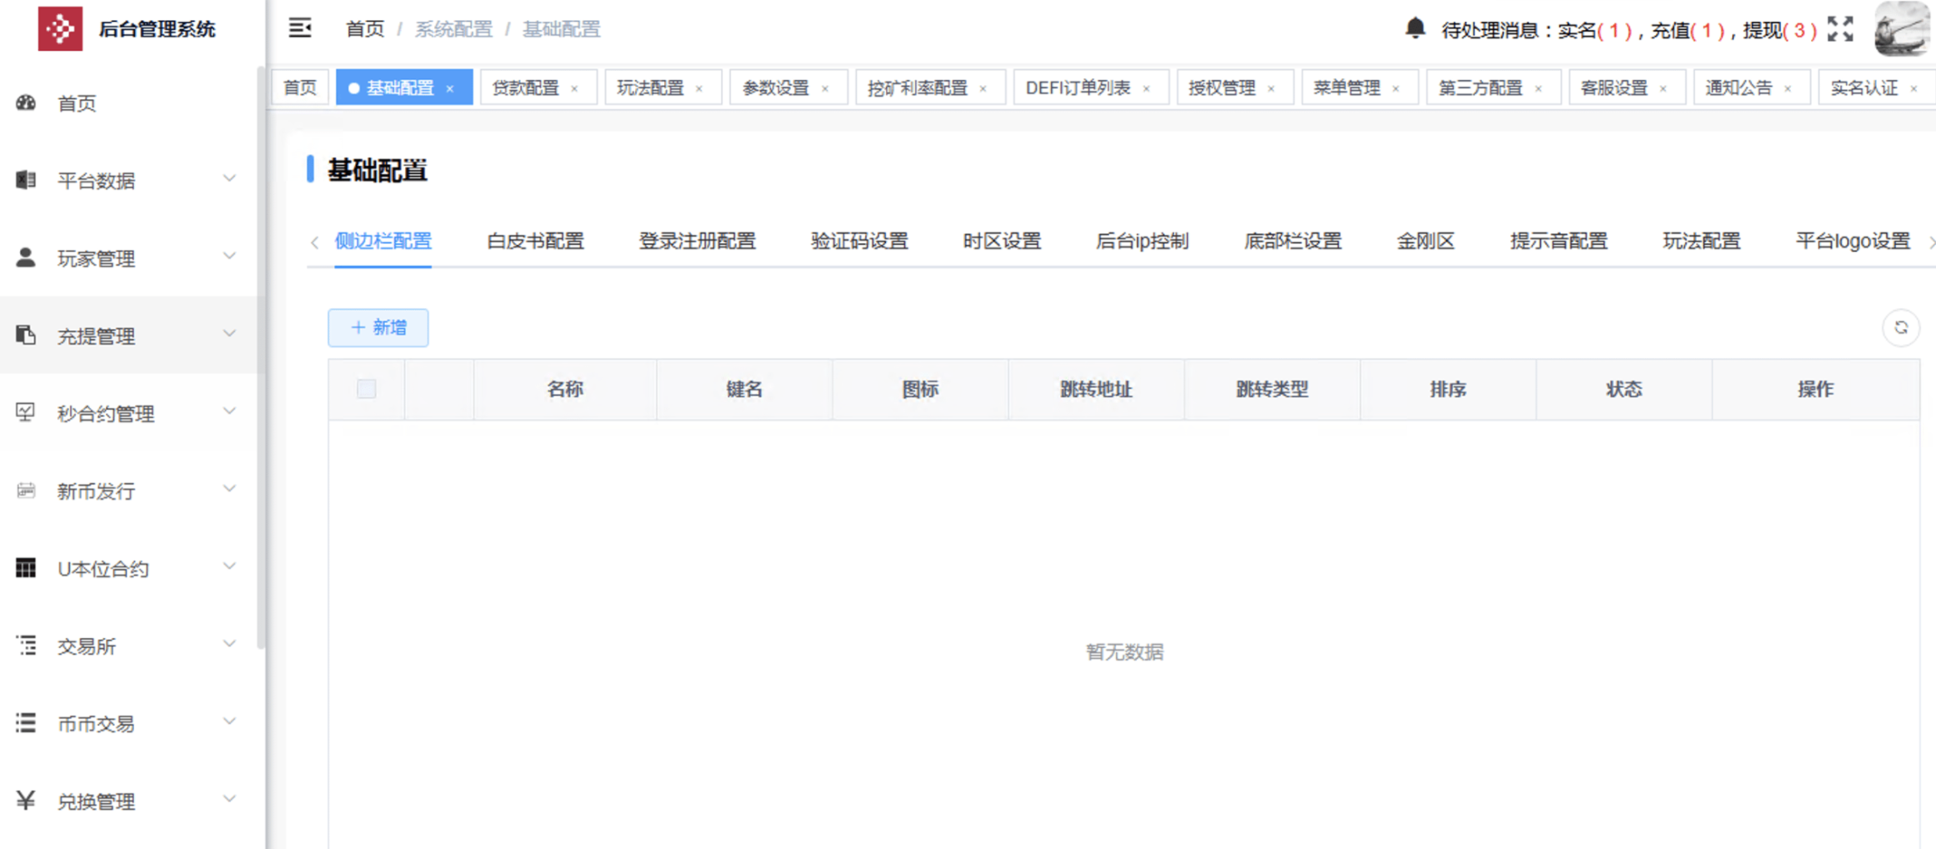Close the 授权管理 page tab
Screen dimensions: 1936x849
pos(1271,88)
